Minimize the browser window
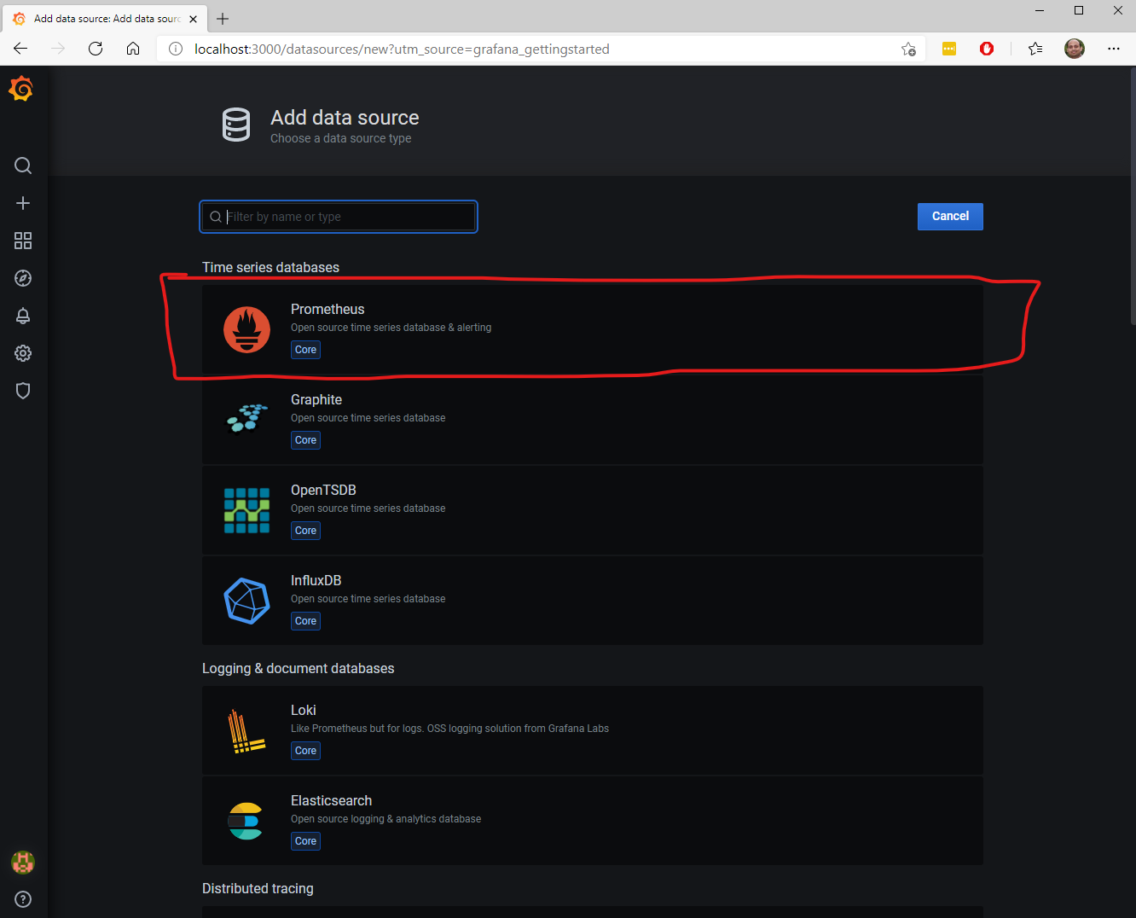The image size is (1136, 918). pos(1040,10)
